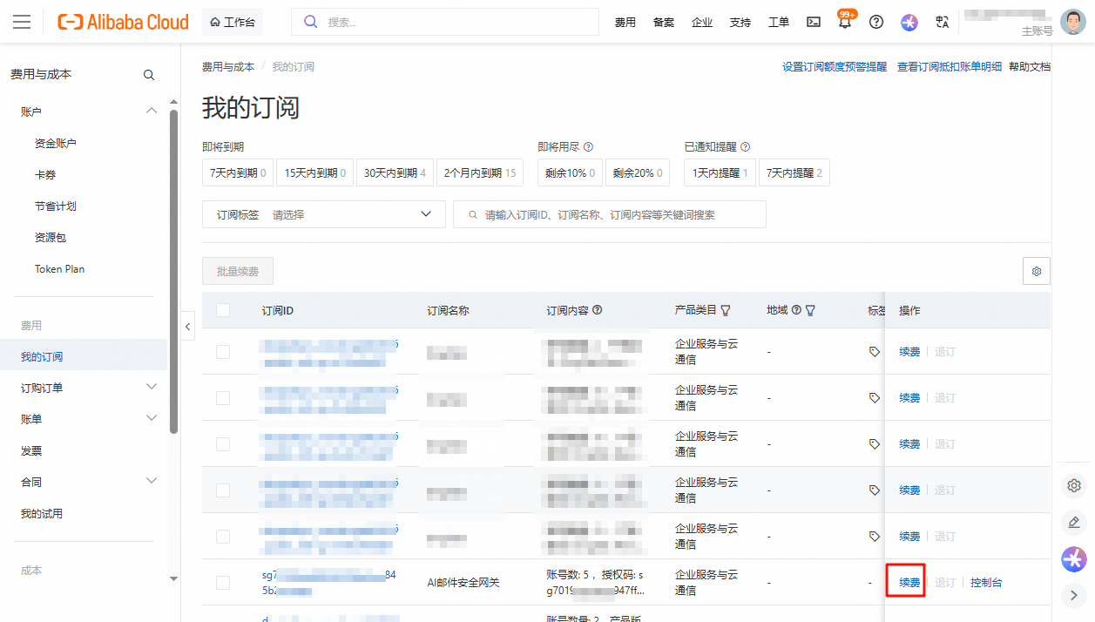
Task: Check the AI邮件安全网关 row checkbox
Action: pos(223,582)
